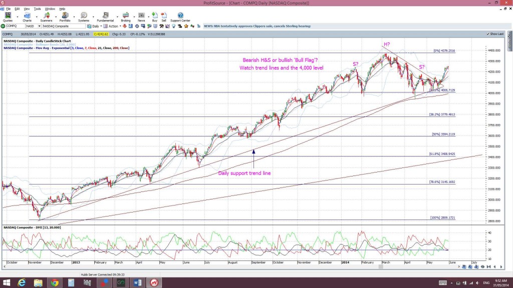Step chart forward with right arrow

tap(501, 267)
